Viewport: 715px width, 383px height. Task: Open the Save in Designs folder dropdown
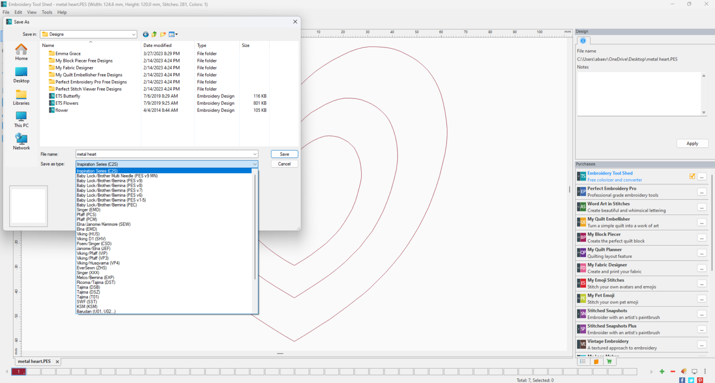(x=134, y=34)
